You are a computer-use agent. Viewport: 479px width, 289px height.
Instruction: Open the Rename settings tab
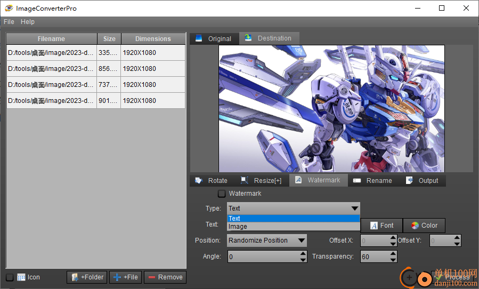[373, 180]
